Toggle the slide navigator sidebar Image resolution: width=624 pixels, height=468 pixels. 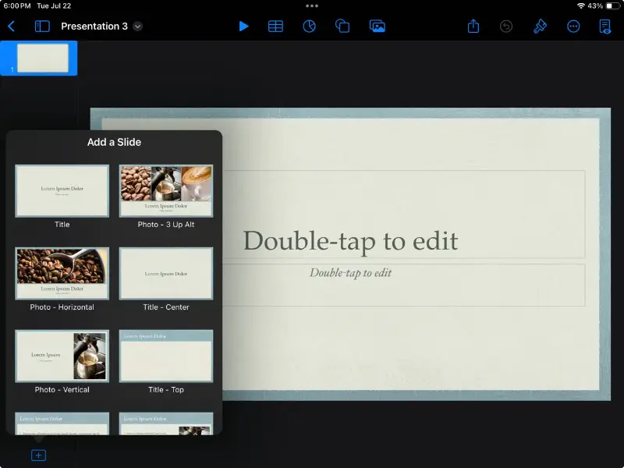point(42,27)
